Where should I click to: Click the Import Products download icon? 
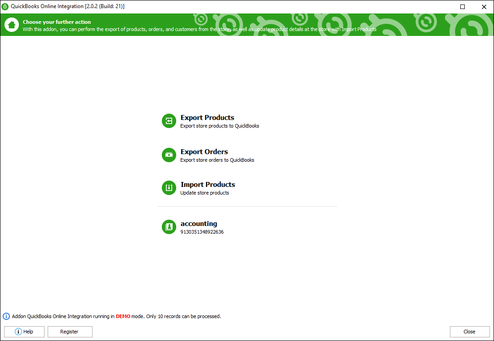tap(169, 188)
